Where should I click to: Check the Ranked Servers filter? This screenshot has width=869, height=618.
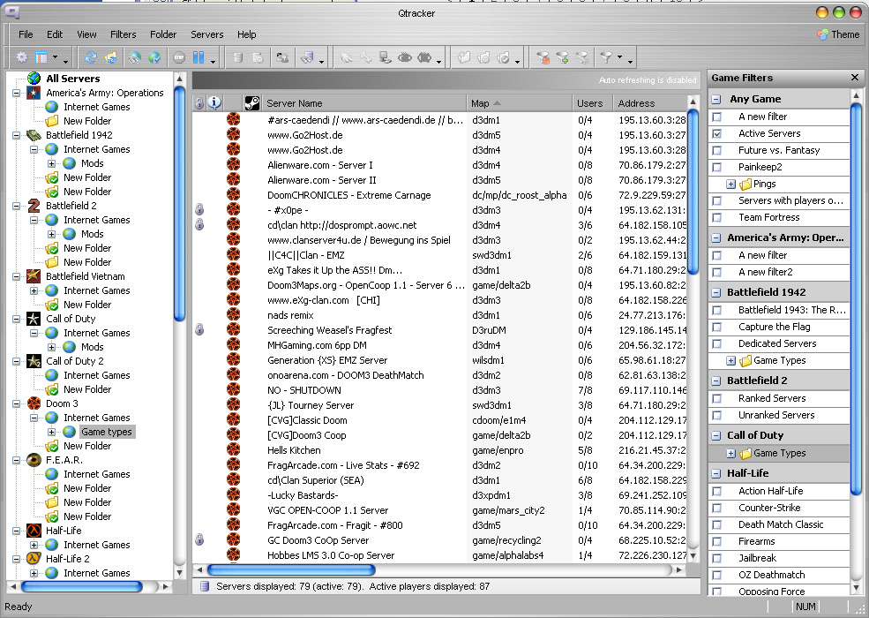(x=716, y=398)
